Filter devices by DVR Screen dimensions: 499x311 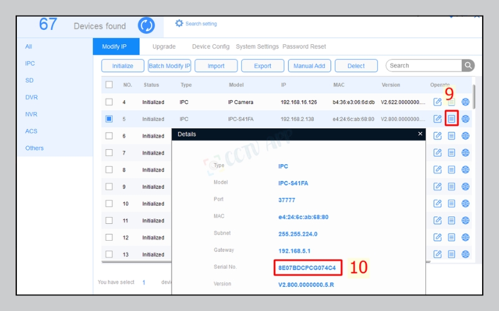pyautogui.click(x=31, y=98)
